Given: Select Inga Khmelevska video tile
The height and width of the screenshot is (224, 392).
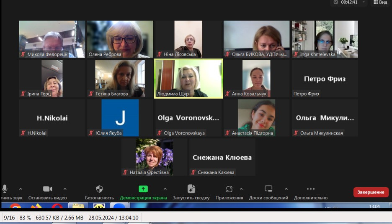Looking at the screenshot, I should [x=325, y=39].
